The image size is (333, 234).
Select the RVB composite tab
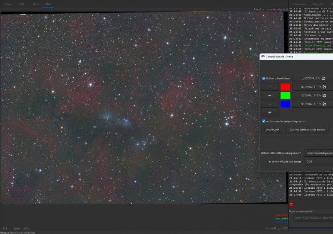[48, 4]
